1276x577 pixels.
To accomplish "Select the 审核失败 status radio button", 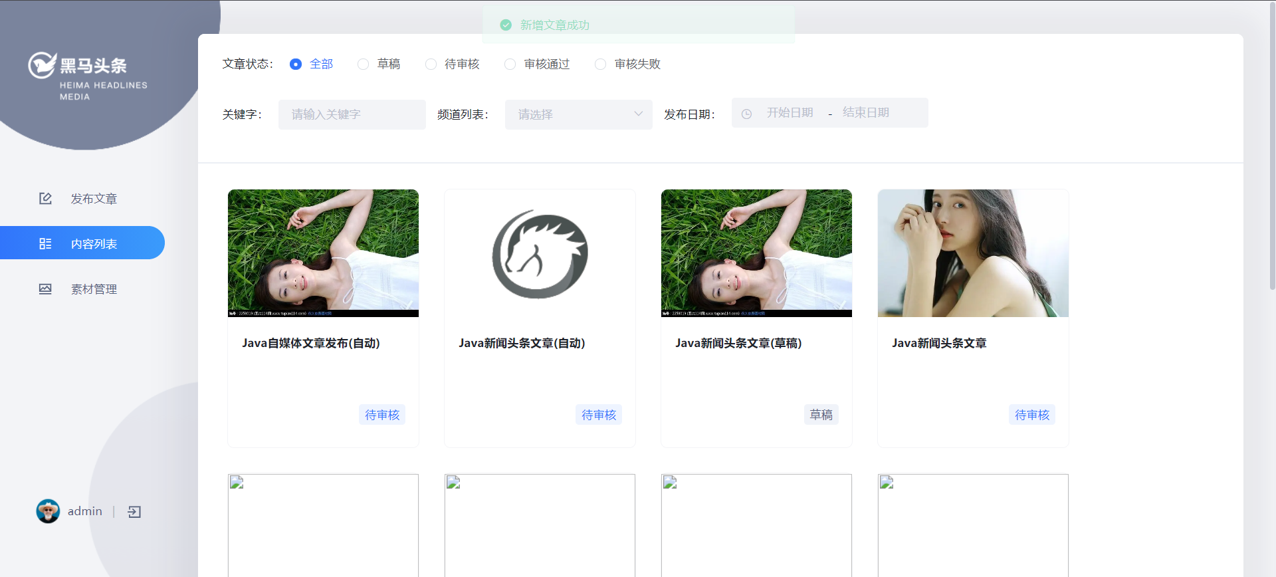I will (600, 64).
